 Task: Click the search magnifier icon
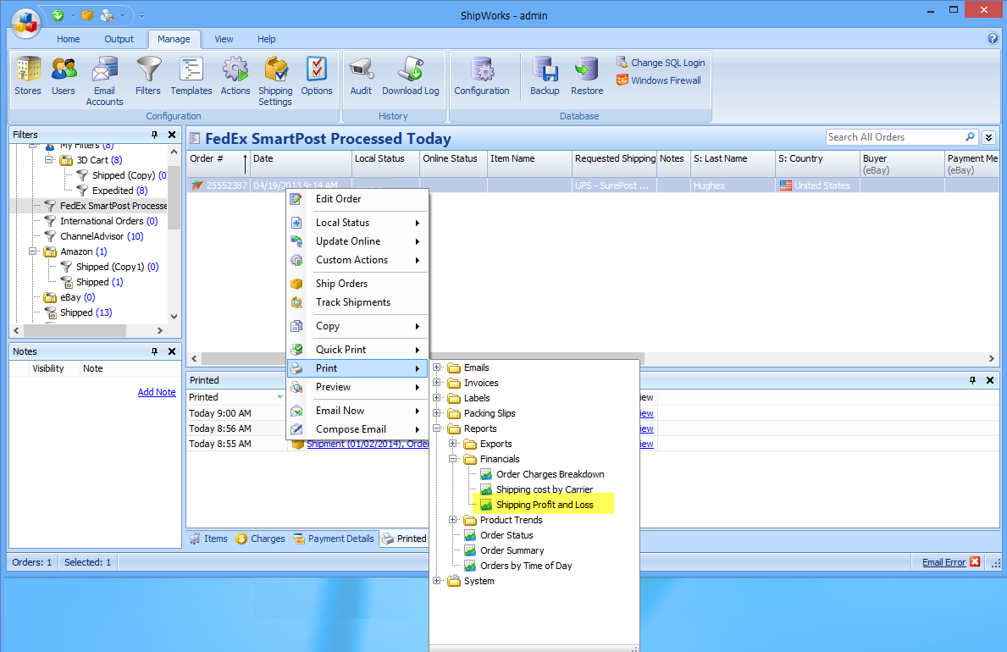tap(970, 137)
